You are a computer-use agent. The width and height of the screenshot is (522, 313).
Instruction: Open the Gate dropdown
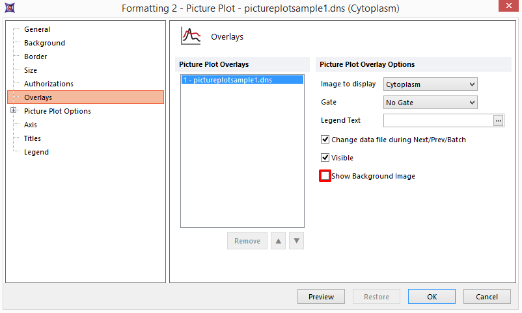tap(430, 102)
